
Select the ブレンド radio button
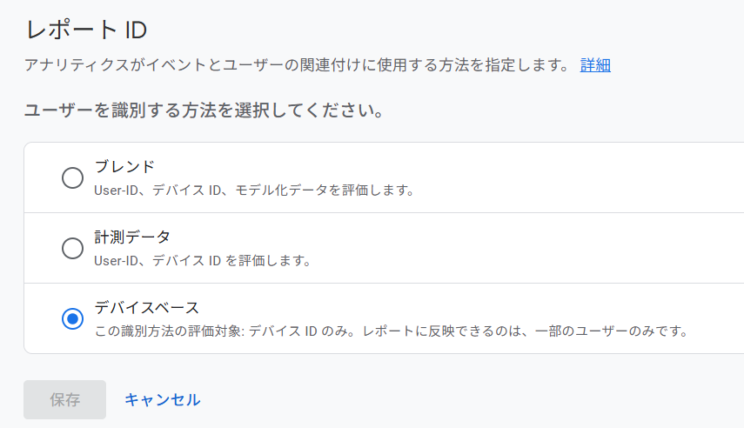point(73,178)
